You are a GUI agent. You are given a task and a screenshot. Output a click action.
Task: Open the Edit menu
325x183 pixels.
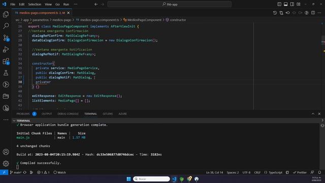[21, 4]
